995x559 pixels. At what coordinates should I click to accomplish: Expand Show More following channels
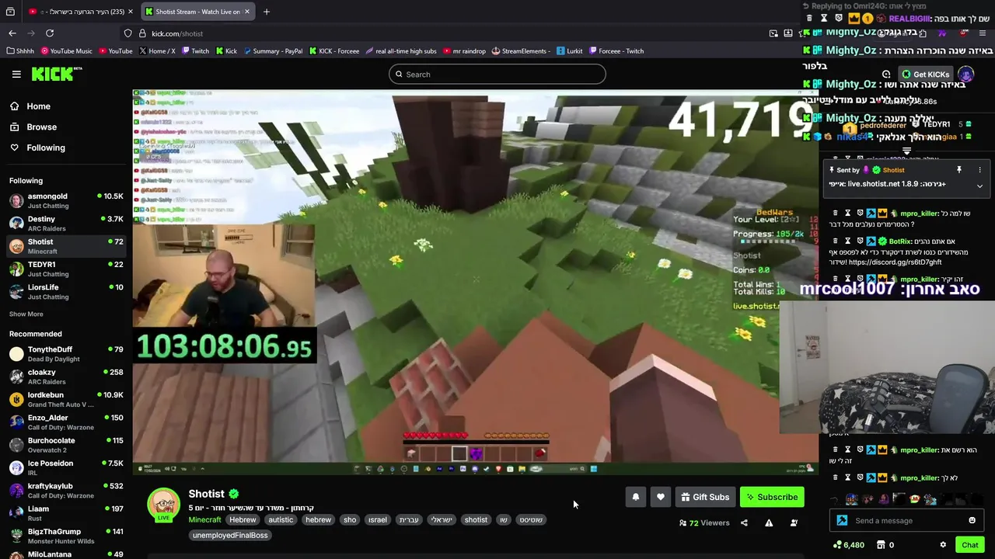26,314
